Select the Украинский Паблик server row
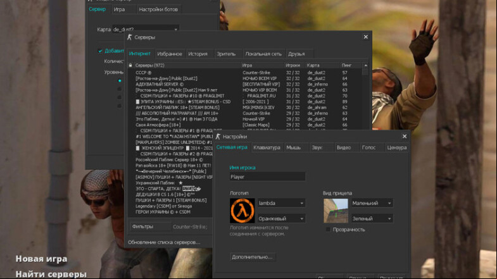Viewport: 497px width, 279px height. click(170, 183)
